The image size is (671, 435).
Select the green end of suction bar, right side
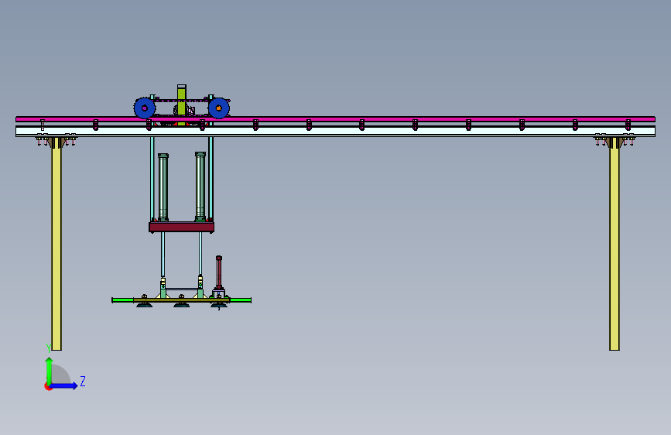point(240,300)
